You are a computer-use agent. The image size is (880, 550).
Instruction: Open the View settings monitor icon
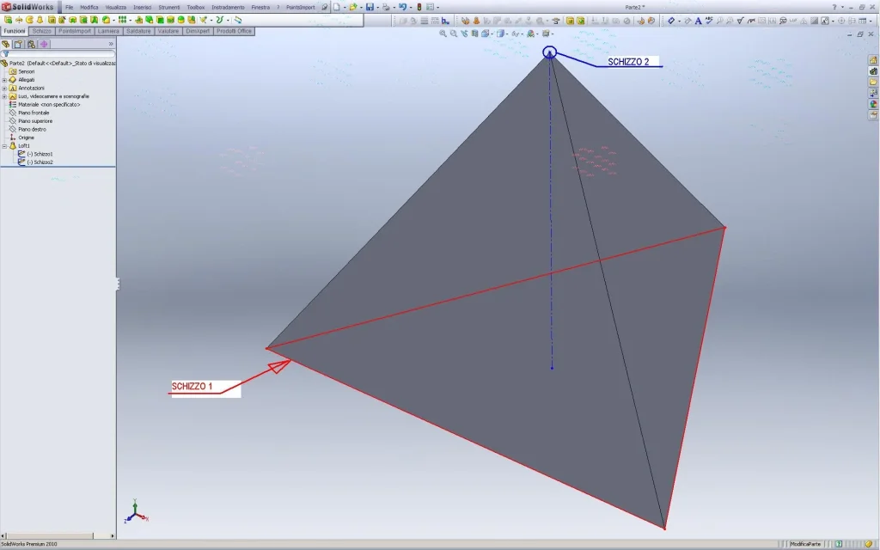(x=546, y=34)
